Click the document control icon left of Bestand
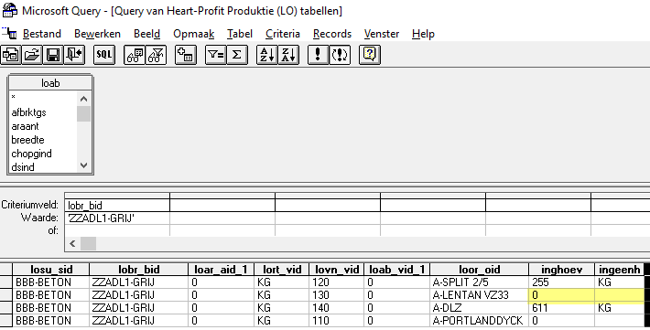Screen dimensions: 650x330 9,34
